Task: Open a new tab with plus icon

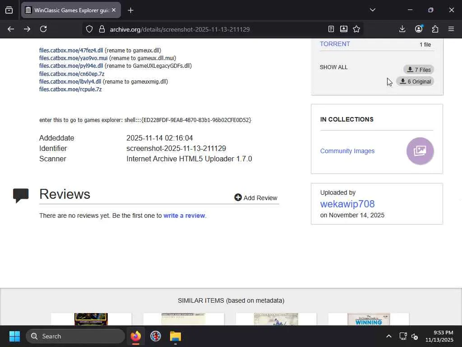Action: pos(130,10)
